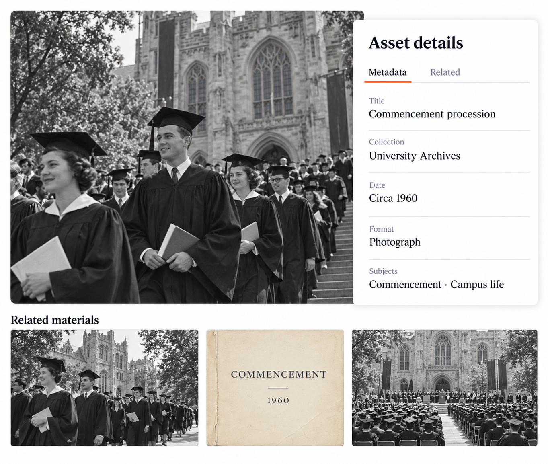This screenshot has height=464, width=548.
Task: Switch to the Metadata tab
Action: click(388, 72)
